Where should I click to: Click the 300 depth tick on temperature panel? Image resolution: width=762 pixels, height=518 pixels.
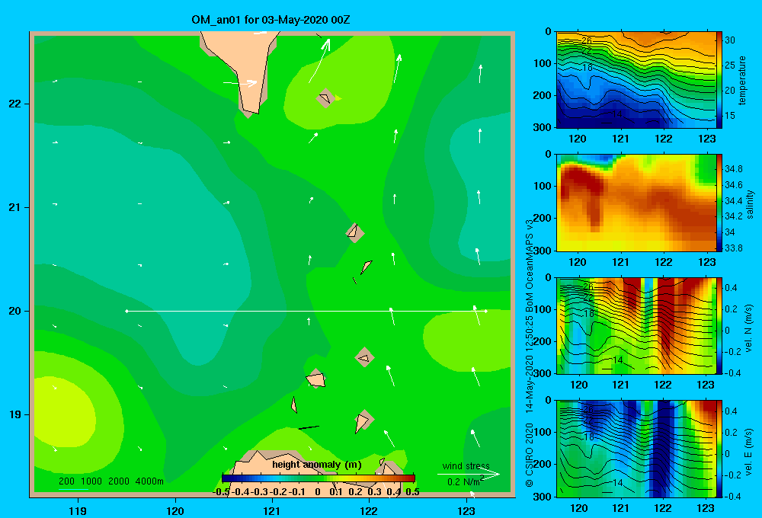coord(543,127)
